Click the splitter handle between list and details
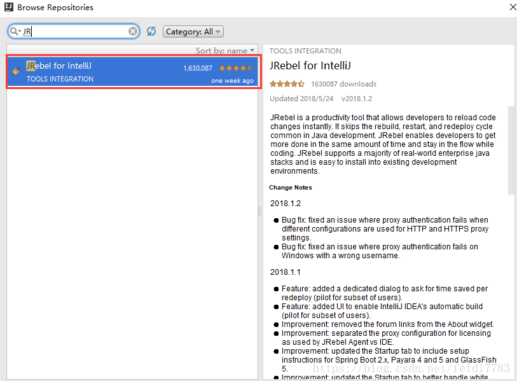Viewport: 517px width, 381px height. tap(260, 211)
